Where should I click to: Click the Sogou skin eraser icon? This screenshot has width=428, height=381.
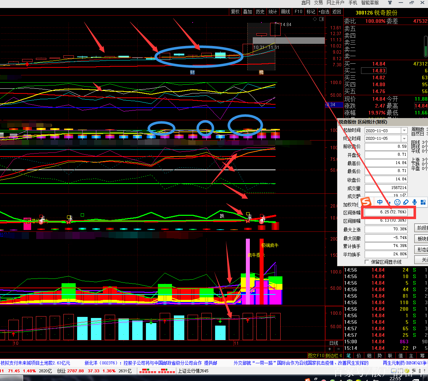(406, 202)
